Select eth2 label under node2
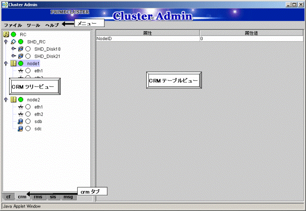 39,114
